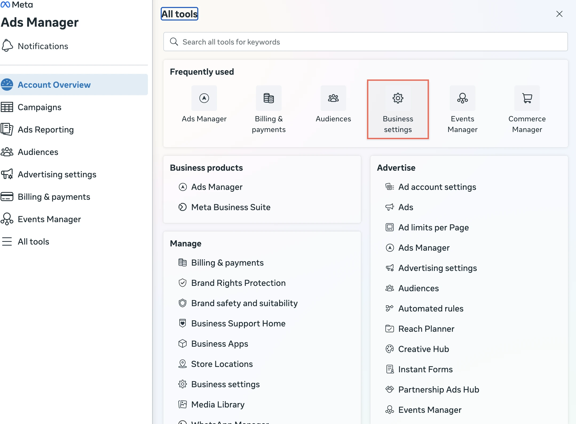
Task: Click Automated rules icon in Advertise
Action: (x=390, y=308)
